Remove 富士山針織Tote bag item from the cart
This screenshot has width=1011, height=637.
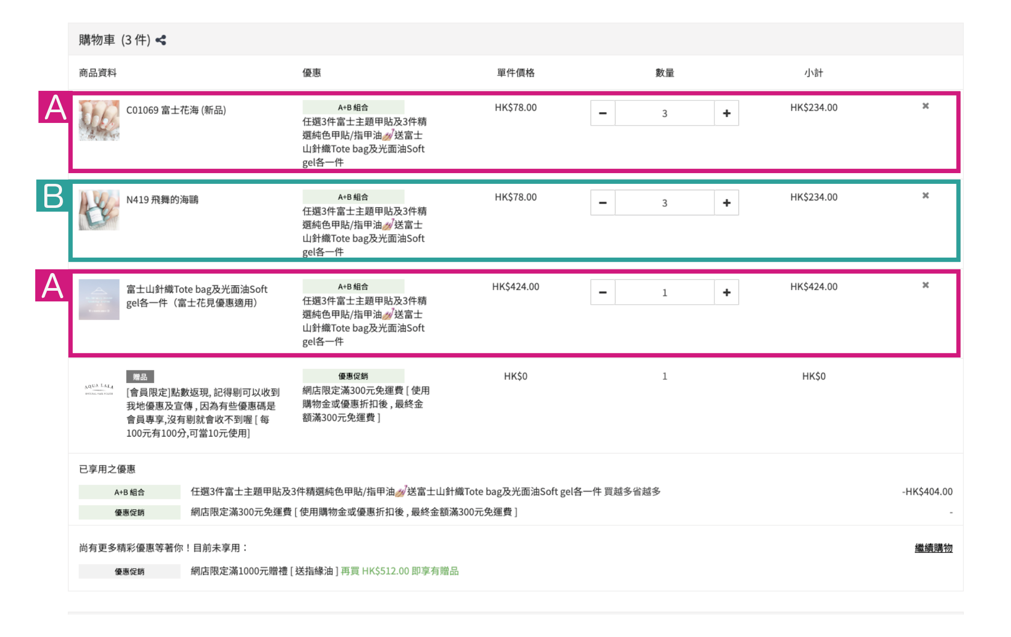pos(925,285)
